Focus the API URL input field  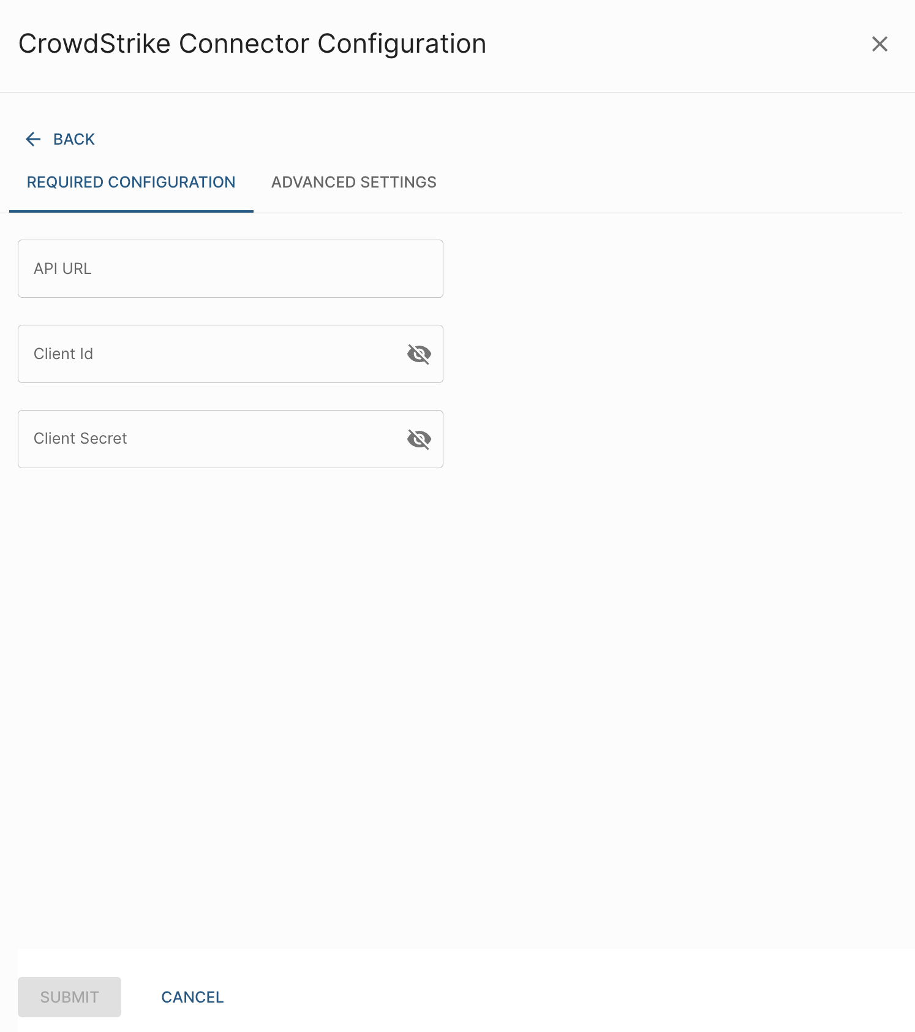tap(230, 268)
